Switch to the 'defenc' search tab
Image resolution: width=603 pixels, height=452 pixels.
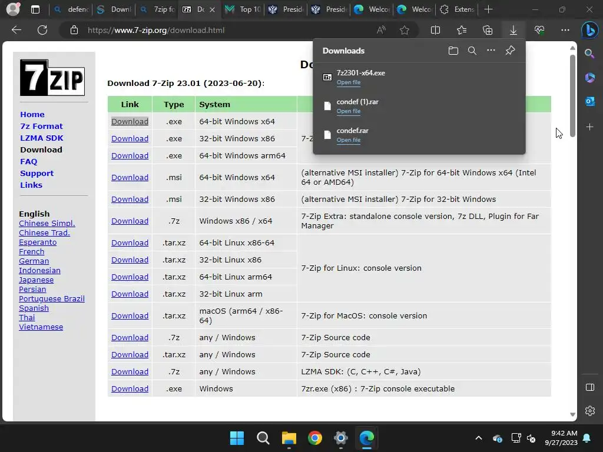[x=71, y=9]
